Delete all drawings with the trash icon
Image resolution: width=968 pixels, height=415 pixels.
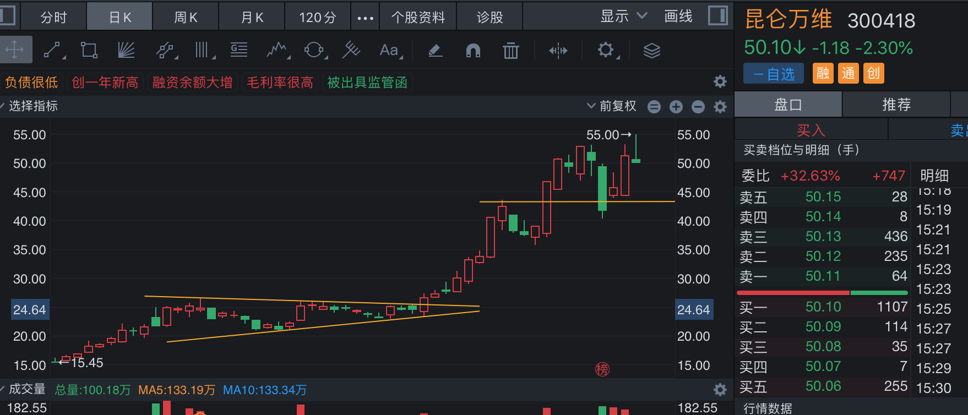pyautogui.click(x=510, y=51)
